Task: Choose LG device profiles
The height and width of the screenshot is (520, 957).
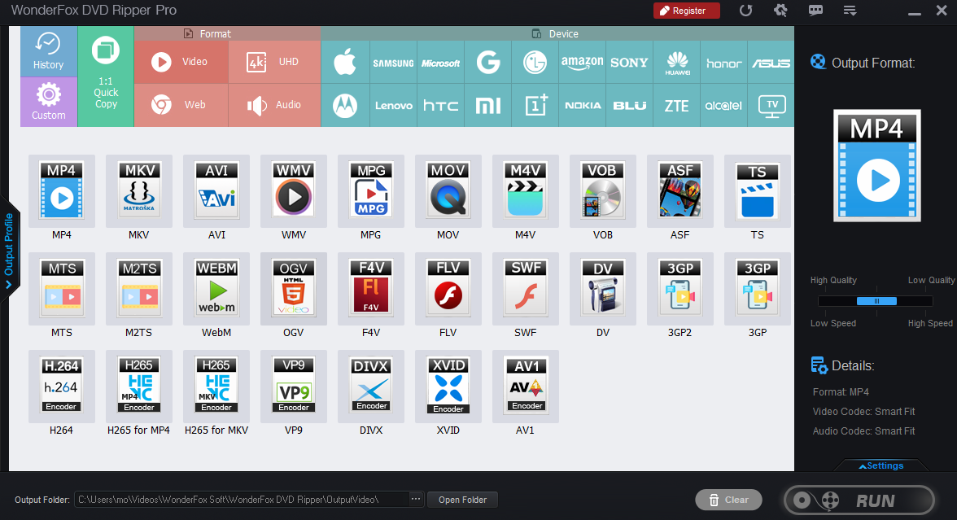Action: pyautogui.click(x=535, y=62)
